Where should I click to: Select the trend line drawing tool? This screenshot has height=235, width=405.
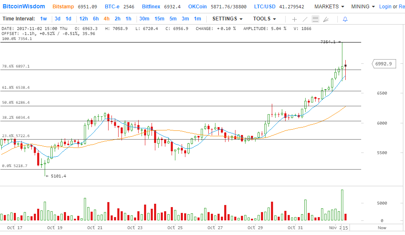tap(305, 19)
